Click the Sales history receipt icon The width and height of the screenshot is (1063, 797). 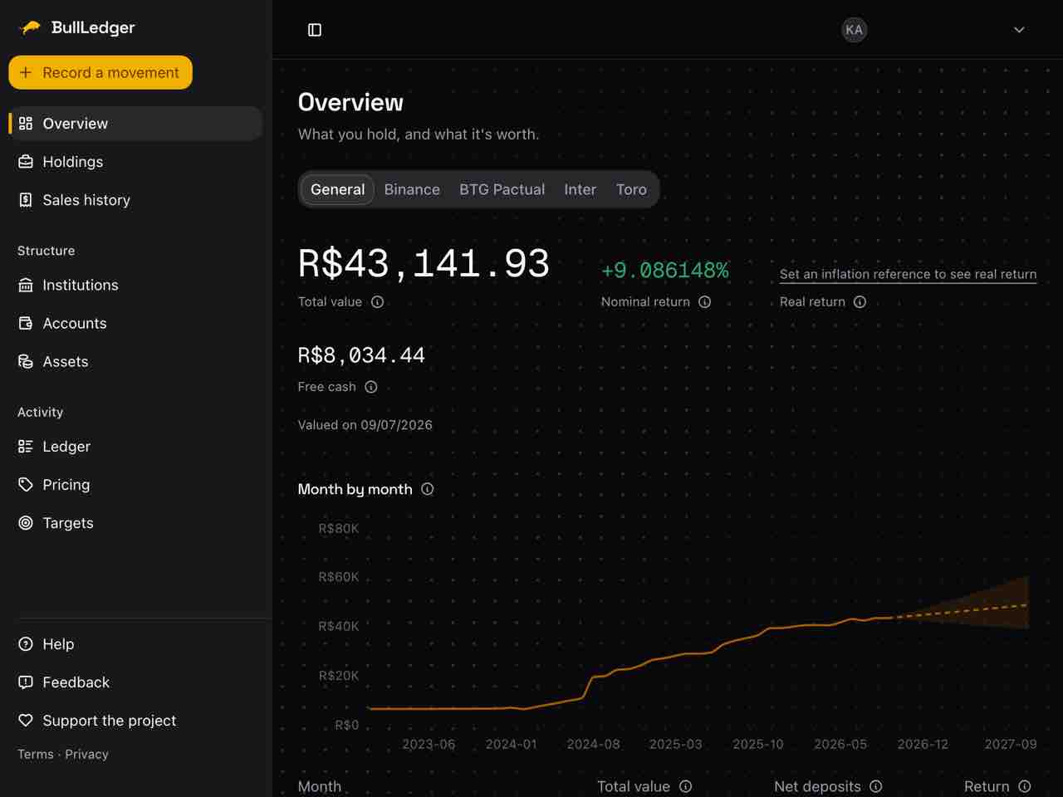click(x=26, y=200)
